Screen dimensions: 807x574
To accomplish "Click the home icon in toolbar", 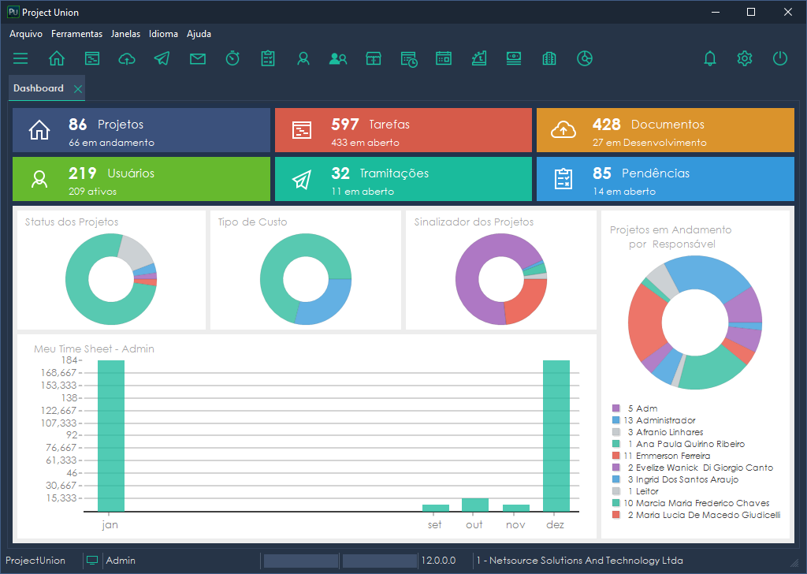I will [x=57, y=58].
